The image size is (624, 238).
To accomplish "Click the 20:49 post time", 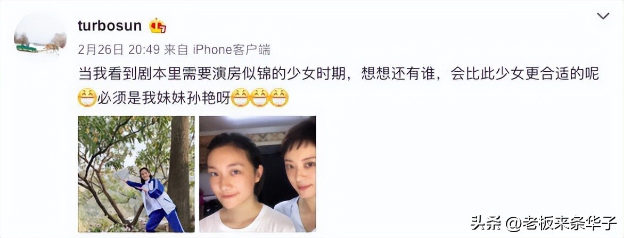I will click(x=144, y=49).
